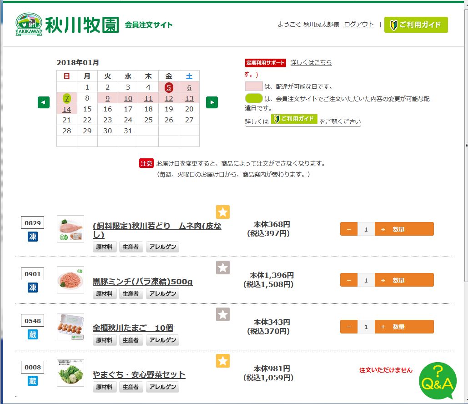Click the 2018年01月 calendar heading

78,62
